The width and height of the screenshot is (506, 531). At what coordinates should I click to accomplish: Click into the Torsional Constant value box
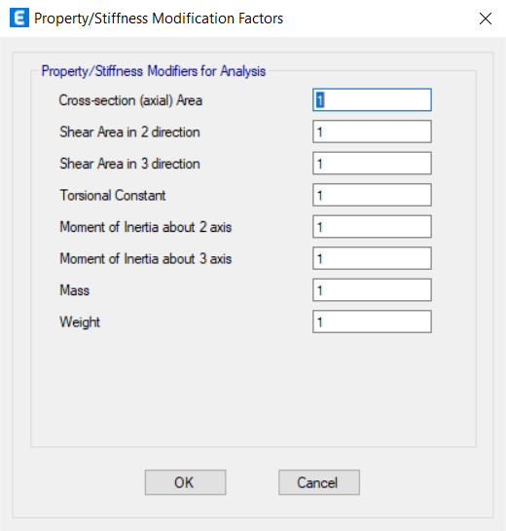pyautogui.click(x=372, y=195)
